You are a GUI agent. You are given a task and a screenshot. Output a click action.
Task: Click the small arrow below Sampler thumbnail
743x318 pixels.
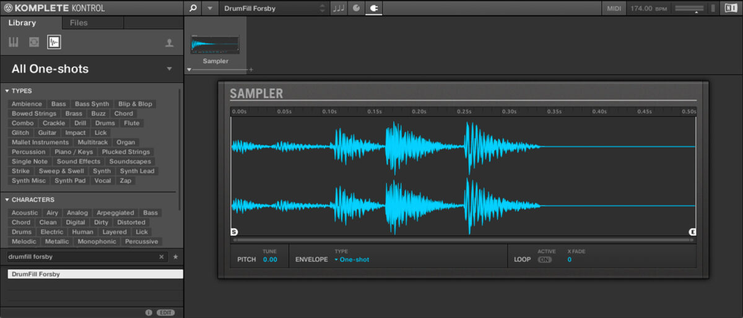coord(189,70)
